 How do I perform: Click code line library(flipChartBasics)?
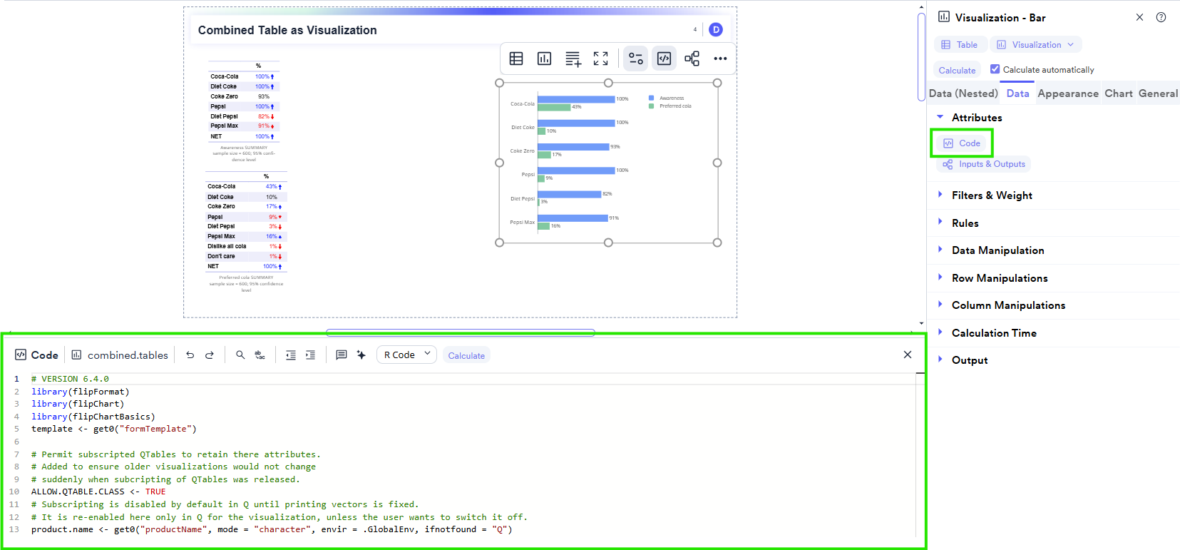pos(93,417)
